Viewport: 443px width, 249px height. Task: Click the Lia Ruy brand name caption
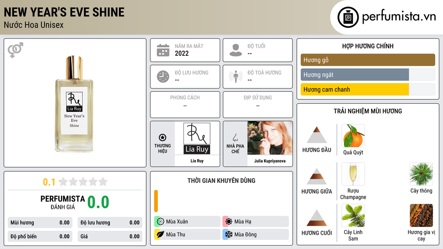click(197, 161)
